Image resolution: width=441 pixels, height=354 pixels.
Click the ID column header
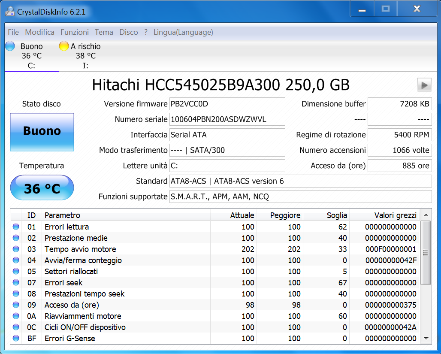[x=31, y=215]
